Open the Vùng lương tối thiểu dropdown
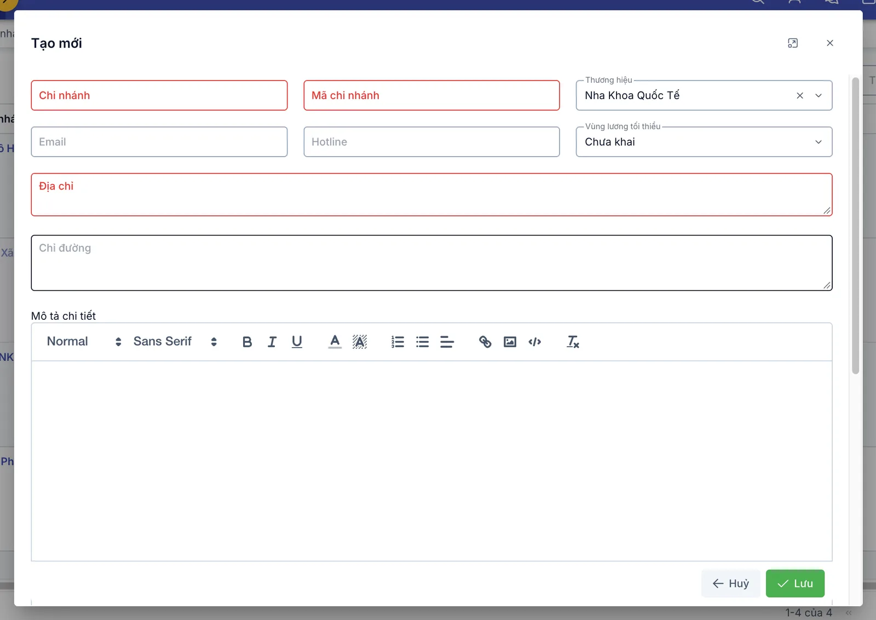 click(819, 142)
